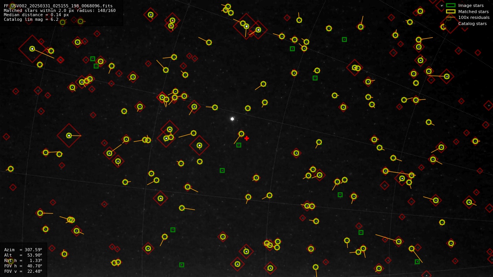The image size is (493, 277).
Task: Click the 'Rot h = 1.33°' readout
Action: (23, 260)
